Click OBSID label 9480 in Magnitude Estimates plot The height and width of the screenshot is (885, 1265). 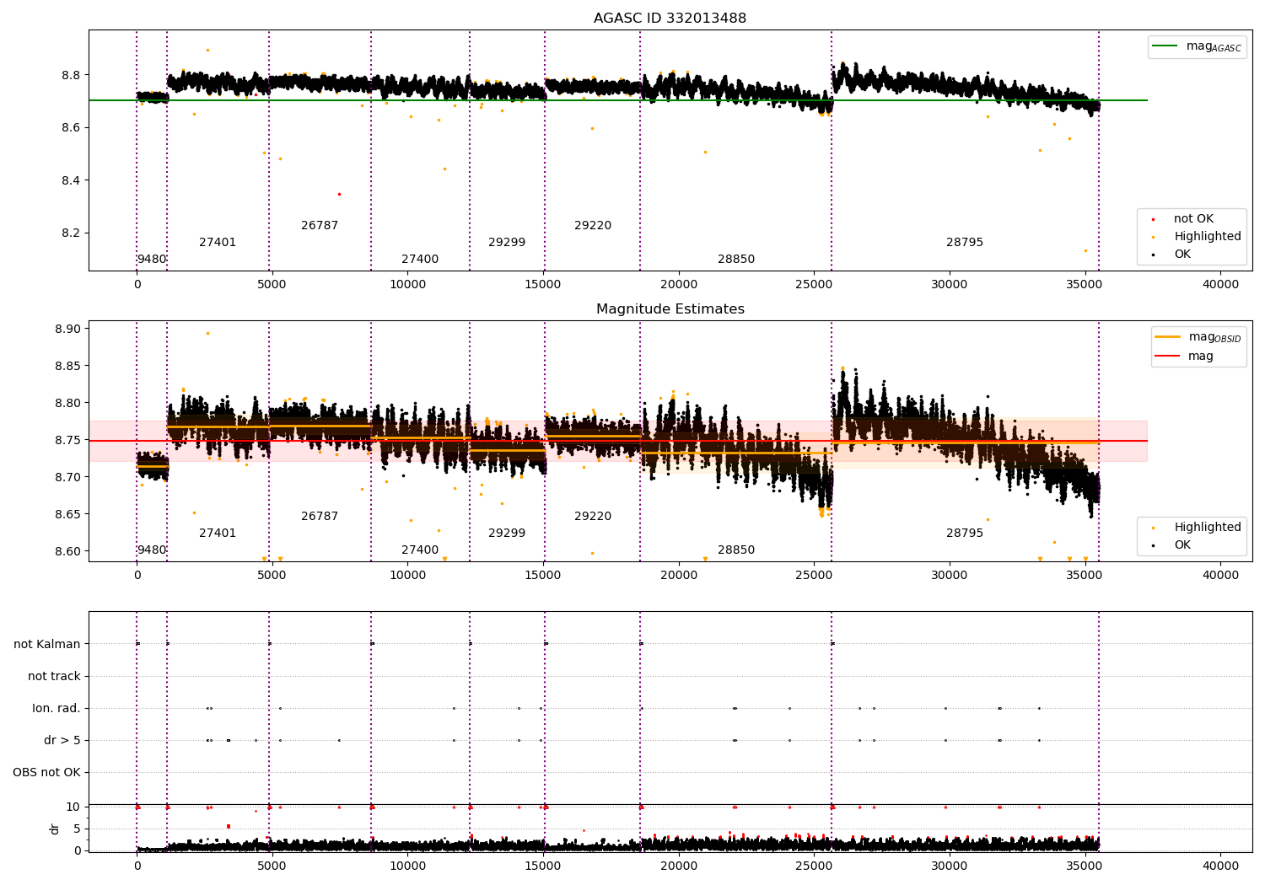point(152,550)
